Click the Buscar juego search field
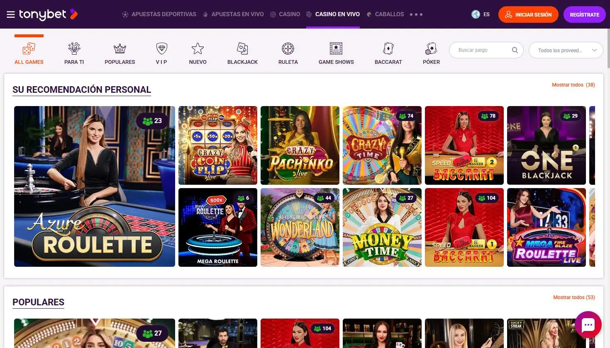The width and height of the screenshot is (610, 348). 481,50
